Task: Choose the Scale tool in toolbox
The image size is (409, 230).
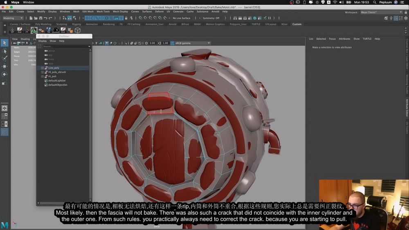Action: [x=4, y=83]
